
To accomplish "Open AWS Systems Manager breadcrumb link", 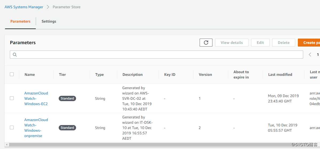I will (x=24, y=7).
